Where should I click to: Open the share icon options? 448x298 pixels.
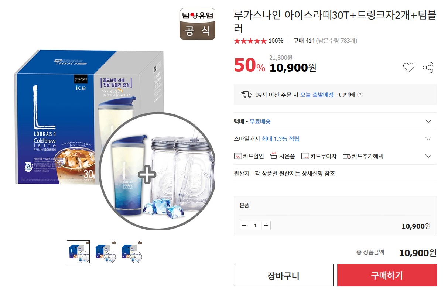pos(428,68)
